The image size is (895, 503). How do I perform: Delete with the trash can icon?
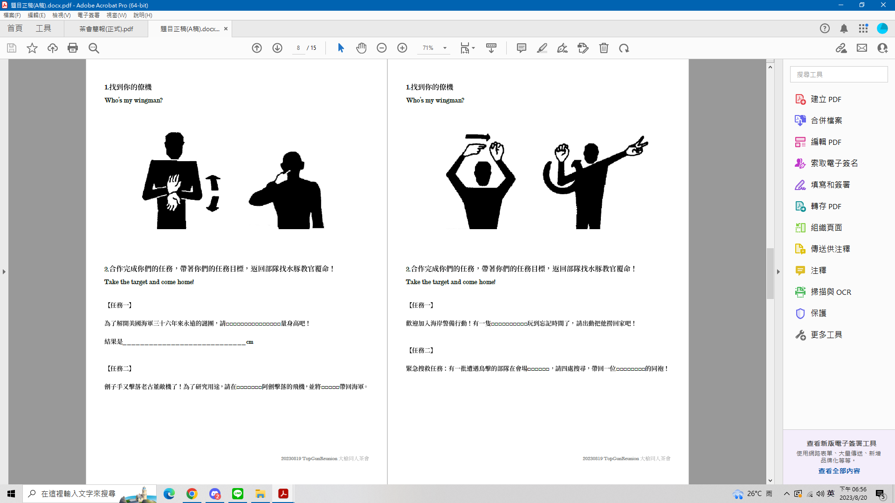[x=604, y=48]
